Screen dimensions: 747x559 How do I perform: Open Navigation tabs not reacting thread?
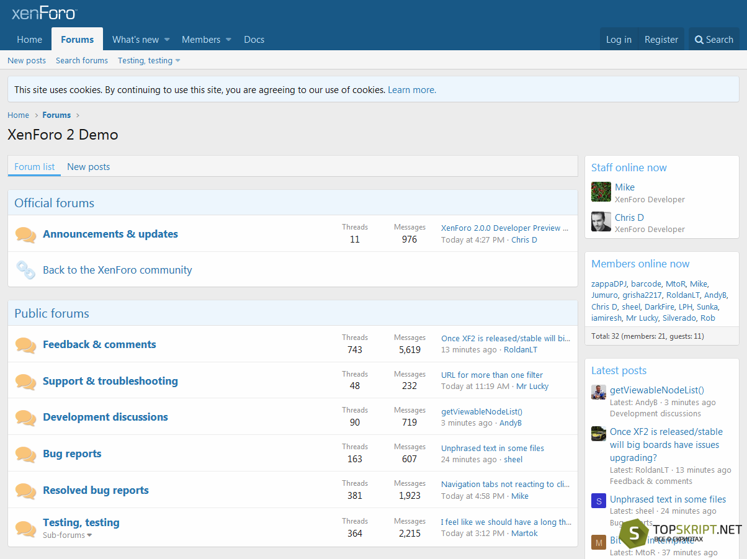pyautogui.click(x=506, y=485)
